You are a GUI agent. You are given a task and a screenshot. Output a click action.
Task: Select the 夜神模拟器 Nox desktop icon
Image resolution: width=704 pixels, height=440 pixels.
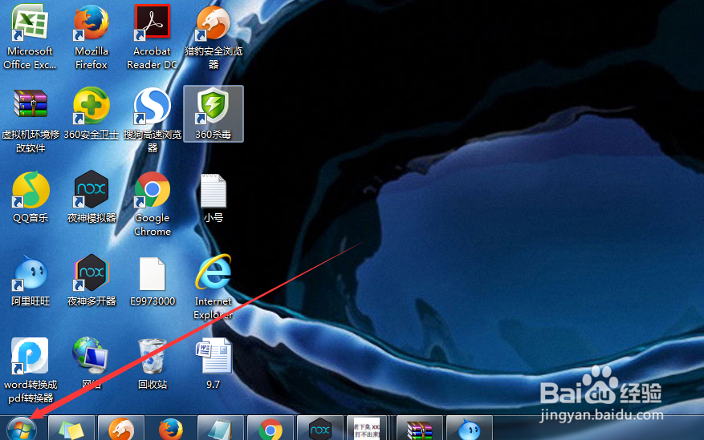coord(92,197)
